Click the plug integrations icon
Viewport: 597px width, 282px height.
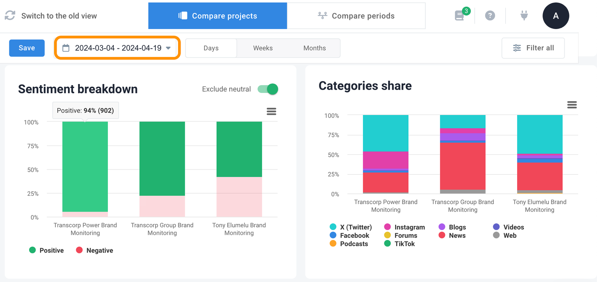524,15
